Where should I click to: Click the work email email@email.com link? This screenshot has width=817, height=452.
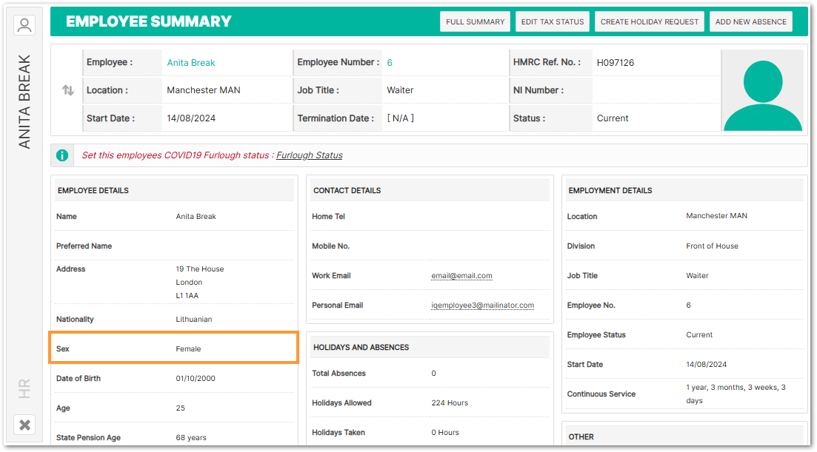[x=461, y=276]
